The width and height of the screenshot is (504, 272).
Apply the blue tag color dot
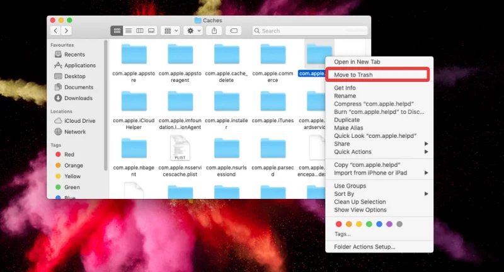coord(379,224)
